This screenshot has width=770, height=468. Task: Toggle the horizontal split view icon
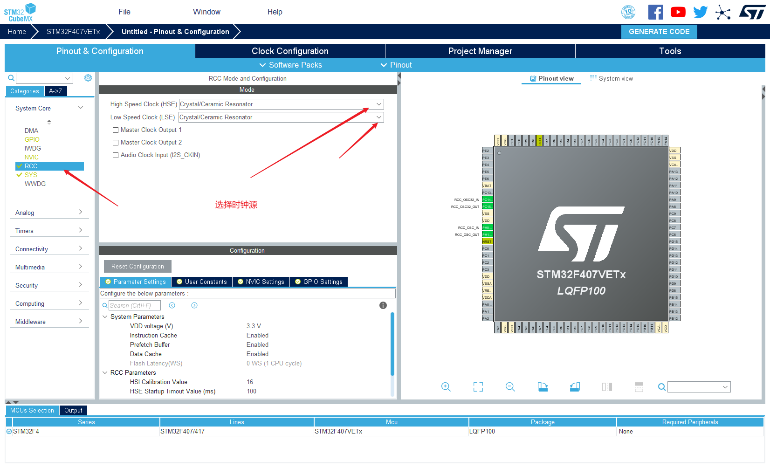point(639,387)
